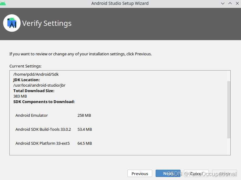Click the Android Studio logo icon
This screenshot has height=180, width=241.
tap(12, 23)
